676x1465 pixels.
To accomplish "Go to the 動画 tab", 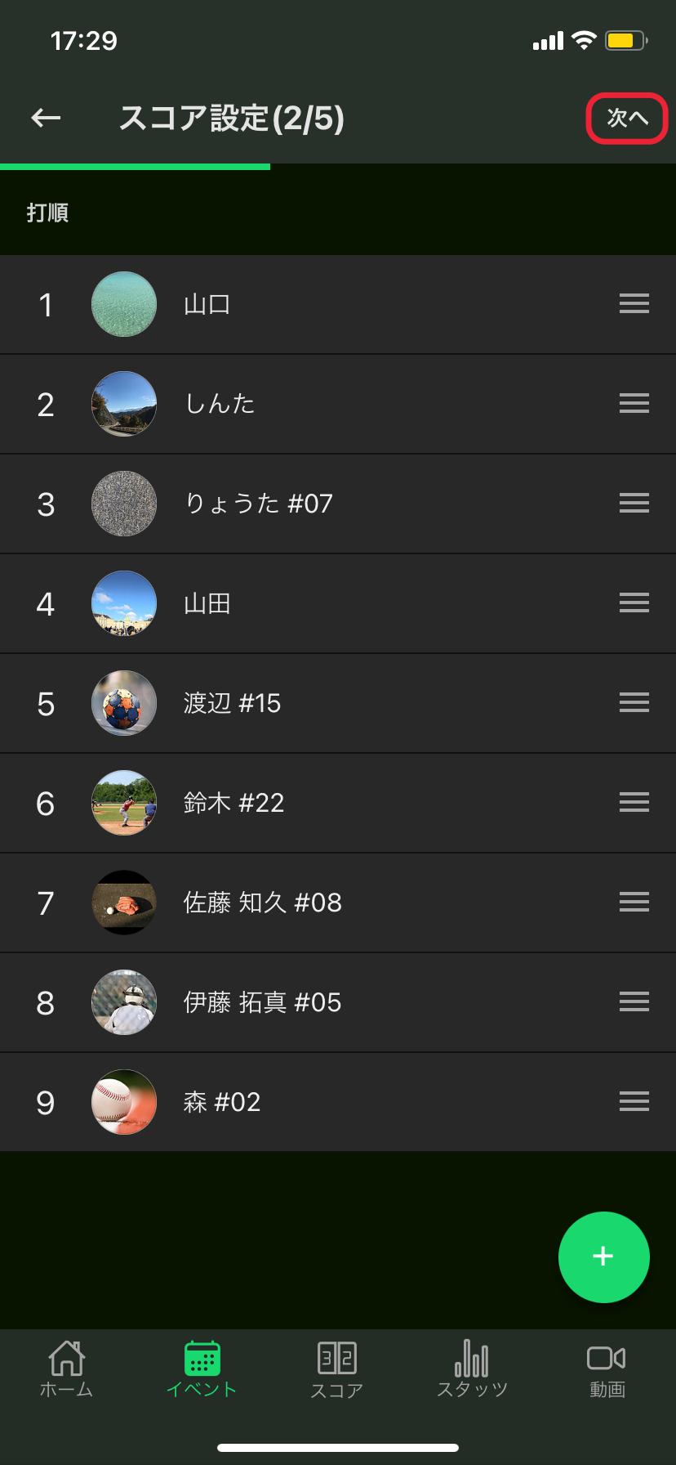I will (x=607, y=1369).
